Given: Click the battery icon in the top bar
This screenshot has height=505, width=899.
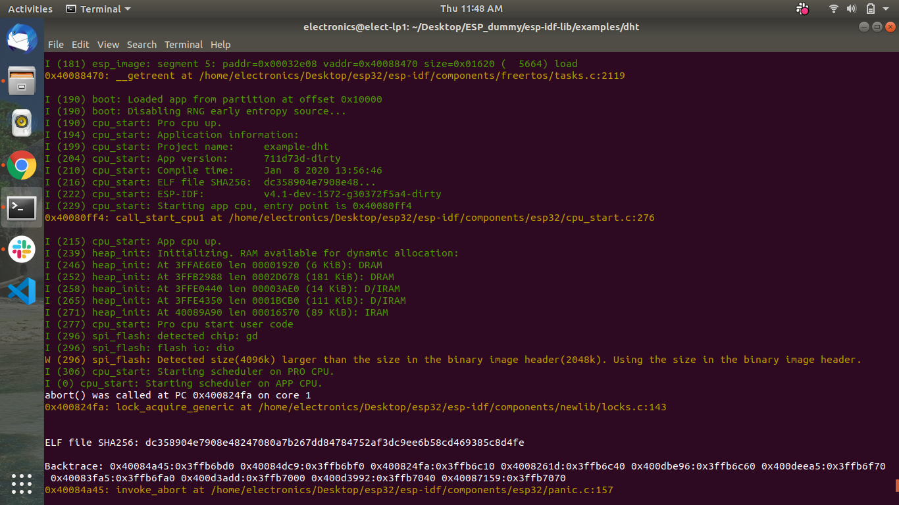Looking at the screenshot, I should [x=870, y=9].
